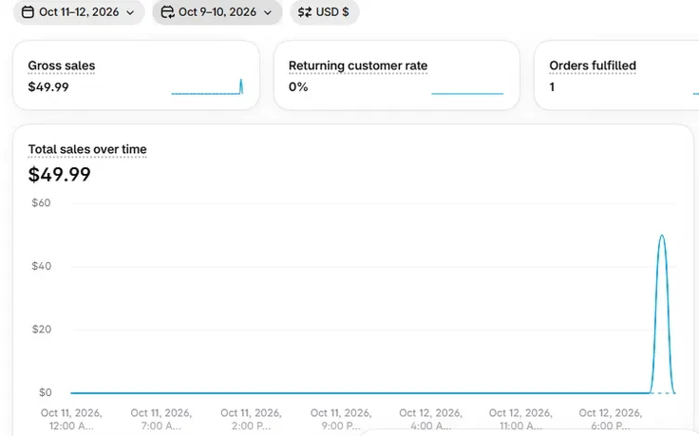Click the Oct 12, 2026 4:00 AM axis label
The image size is (699, 436).
click(430, 419)
